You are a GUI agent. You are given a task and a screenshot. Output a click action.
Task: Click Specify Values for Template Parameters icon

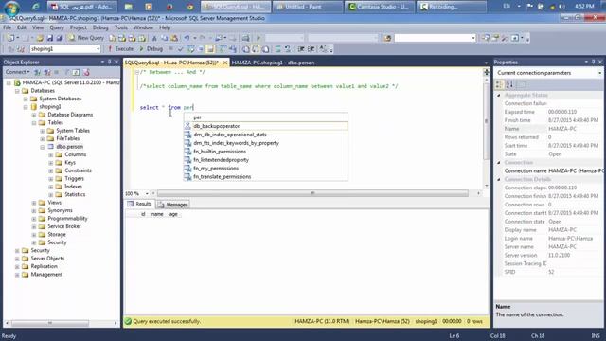323,49
